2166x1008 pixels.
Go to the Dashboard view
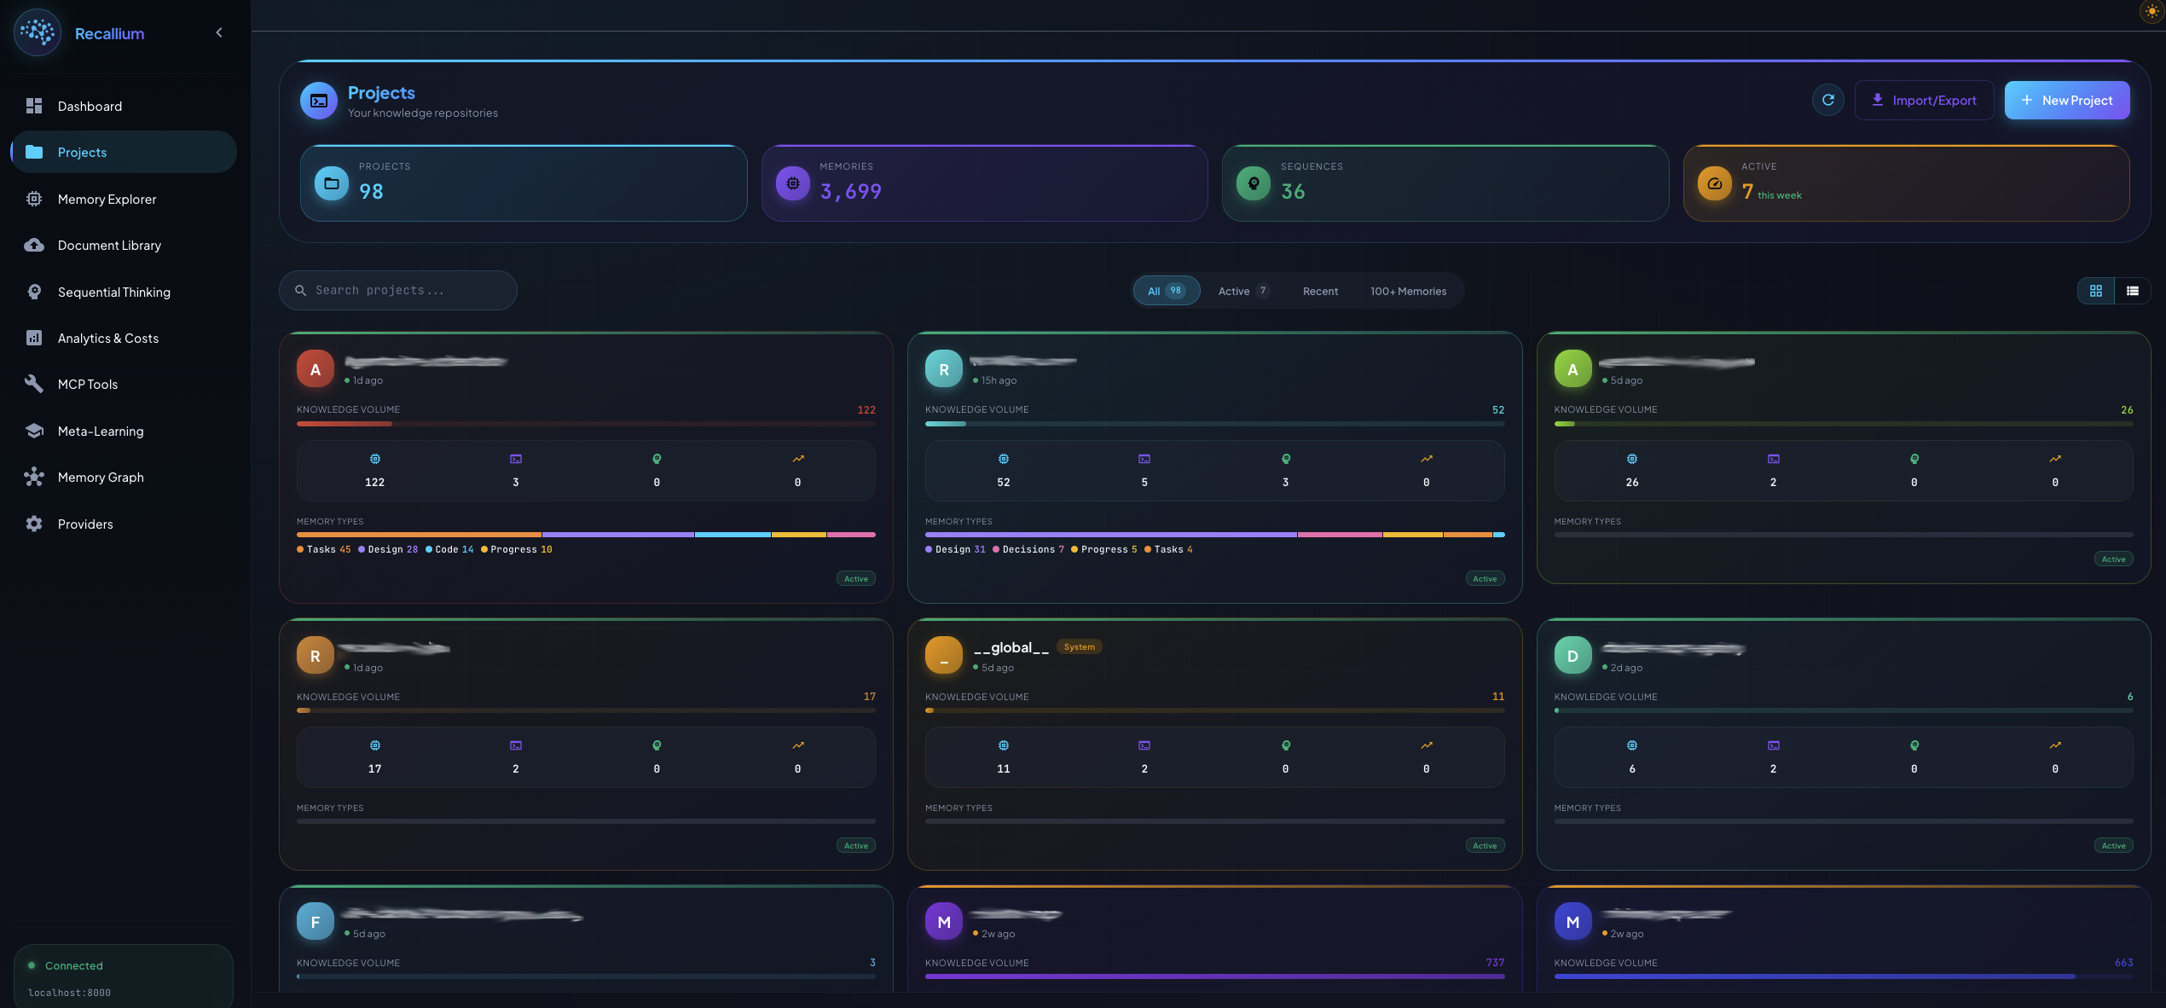(90, 106)
